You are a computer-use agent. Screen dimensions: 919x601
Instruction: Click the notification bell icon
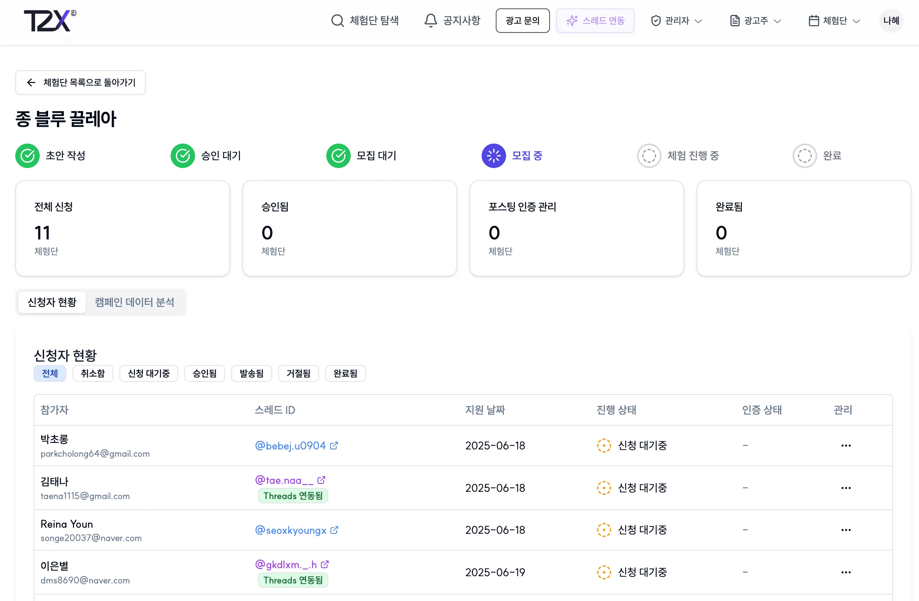(x=430, y=21)
